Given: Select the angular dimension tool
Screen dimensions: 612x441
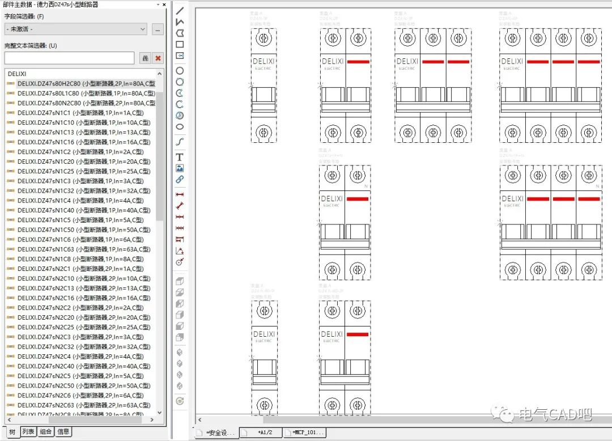Looking at the screenshot, I should click(x=180, y=251).
